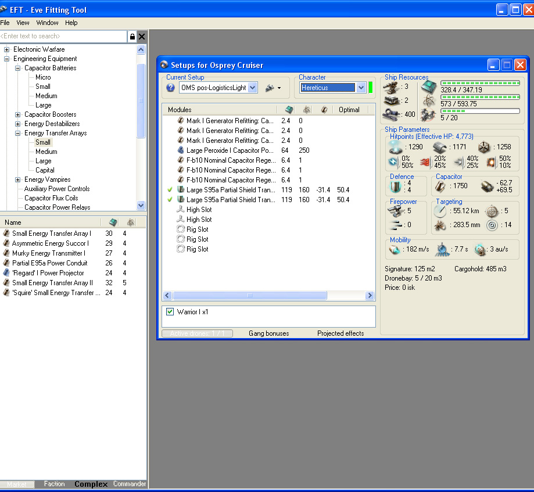Click the turret hardpoints icon in Ship Resources
534x492 pixels.
pos(391,87)
